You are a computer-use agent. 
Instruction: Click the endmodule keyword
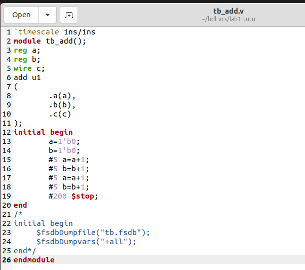pyautogui.click(x=34, y=260)
